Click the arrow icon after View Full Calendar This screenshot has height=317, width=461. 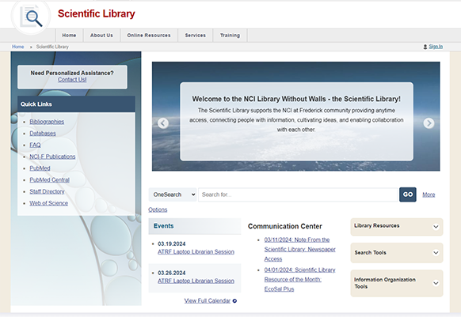234,301
